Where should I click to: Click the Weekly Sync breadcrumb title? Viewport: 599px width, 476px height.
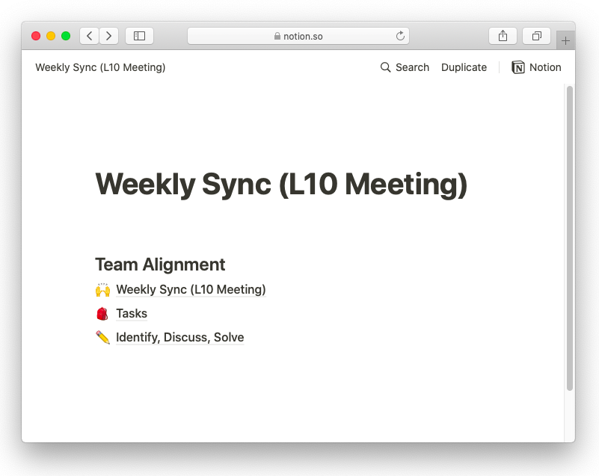[x=100, y=67]
